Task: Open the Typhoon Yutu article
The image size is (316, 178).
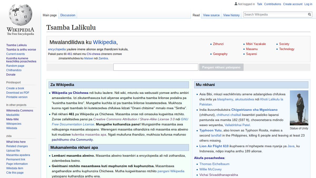Action: (210, 130)
